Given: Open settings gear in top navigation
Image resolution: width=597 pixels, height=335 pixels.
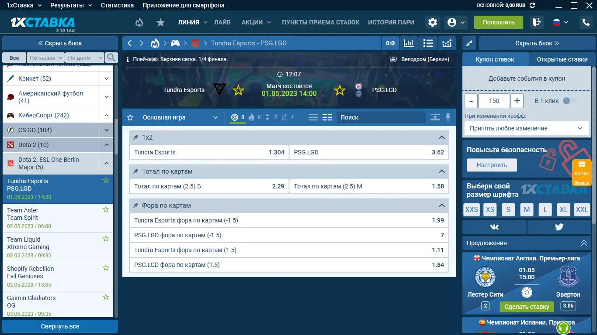Looking at the screenshot, I should tap(432, 22).
